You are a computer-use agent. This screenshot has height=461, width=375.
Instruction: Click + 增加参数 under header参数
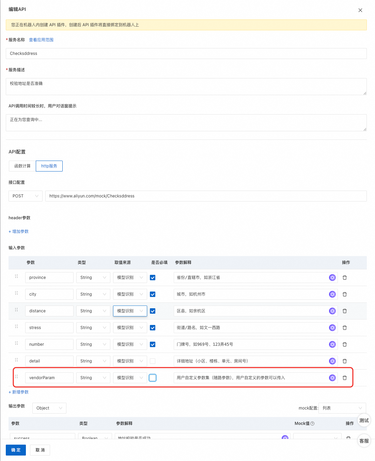[18, 232]
